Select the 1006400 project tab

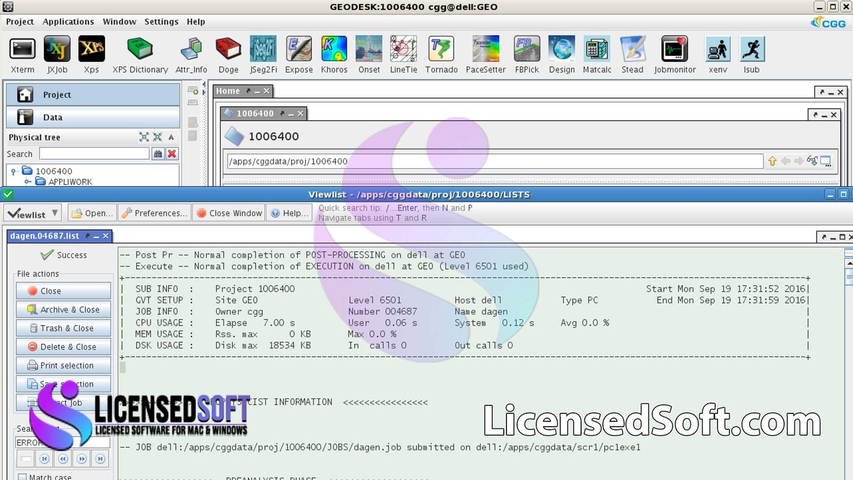(255, 114)
